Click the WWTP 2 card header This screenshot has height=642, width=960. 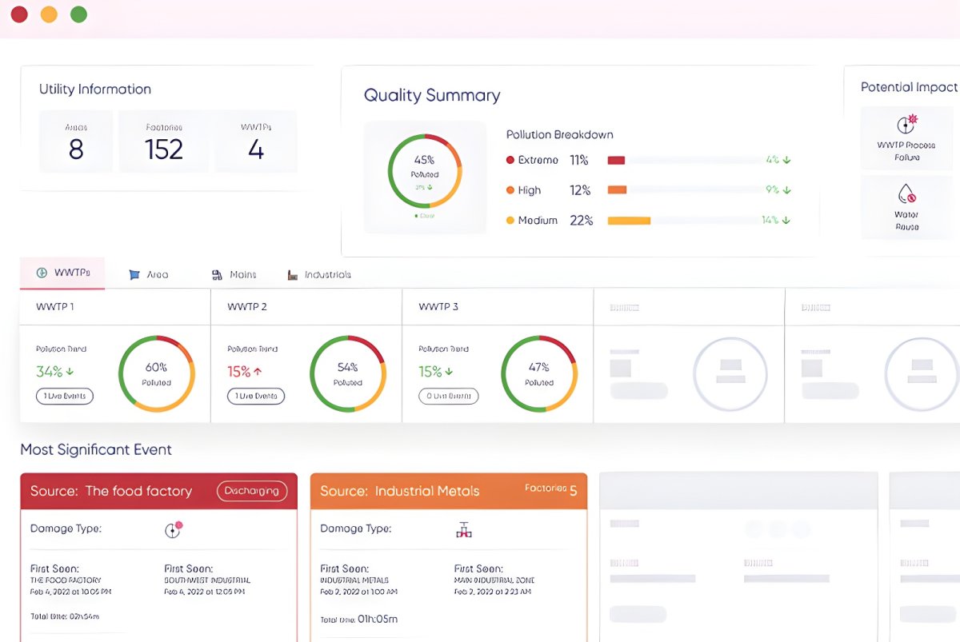(x=306, y=307)
